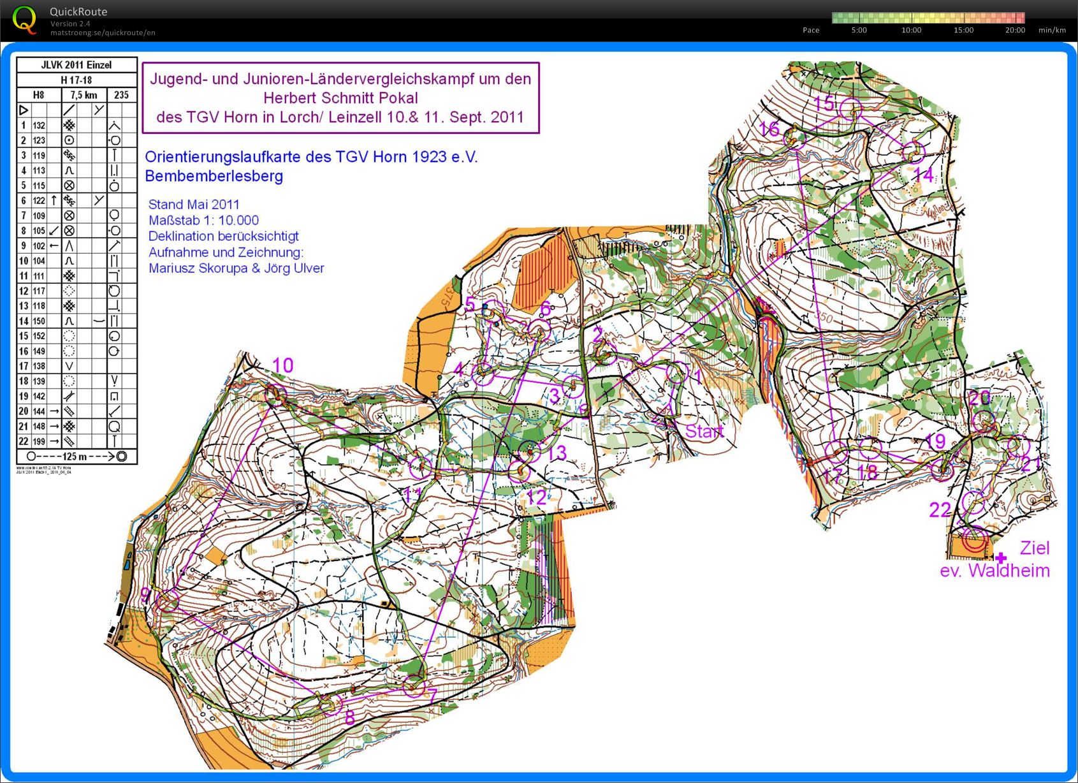
Task: Click the QuickRoute logo icon
Action: 24,19
